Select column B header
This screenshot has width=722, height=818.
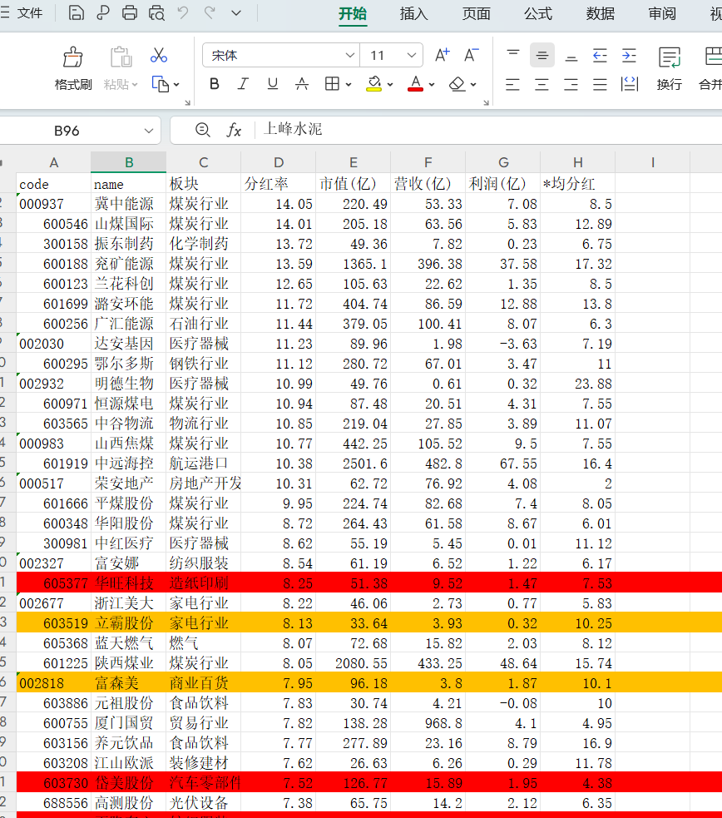pos(129,162)
